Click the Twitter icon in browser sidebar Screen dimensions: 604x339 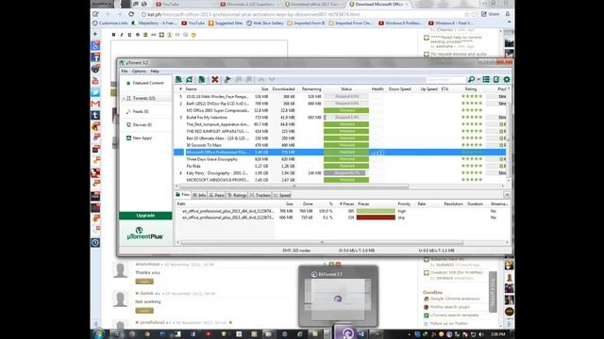pos(95,92)
